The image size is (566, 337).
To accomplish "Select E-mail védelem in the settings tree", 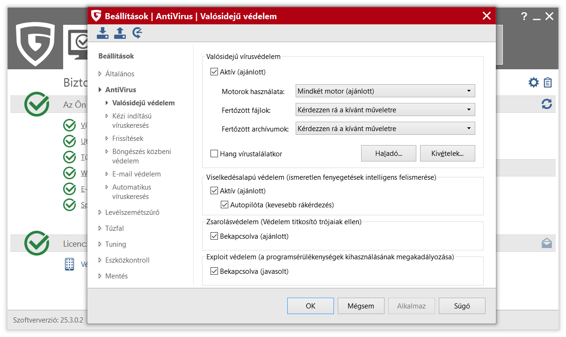I will coord(137,174).
